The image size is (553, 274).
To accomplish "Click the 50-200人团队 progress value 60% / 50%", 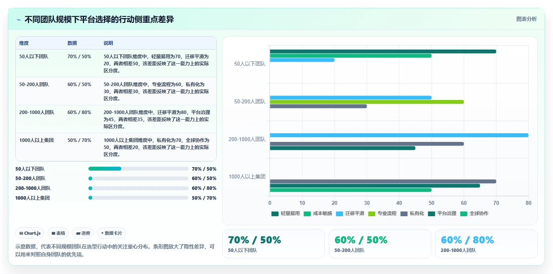I will 204,178.
